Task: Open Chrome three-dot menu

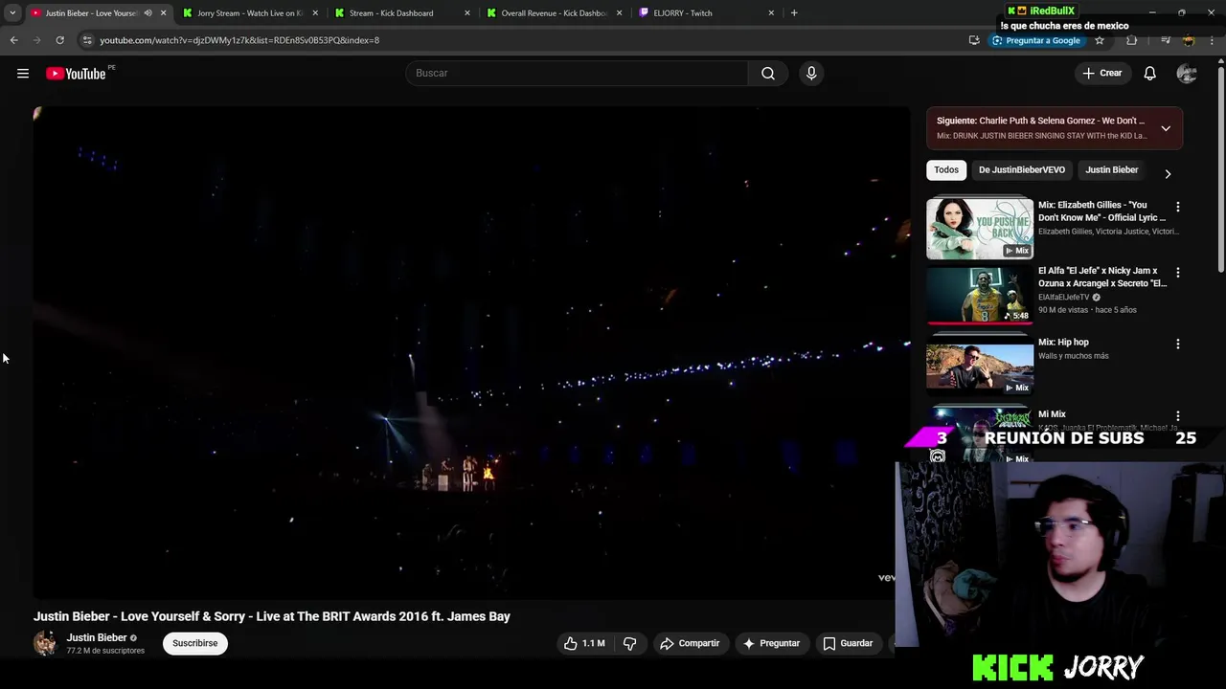Action: [1213, 40]
